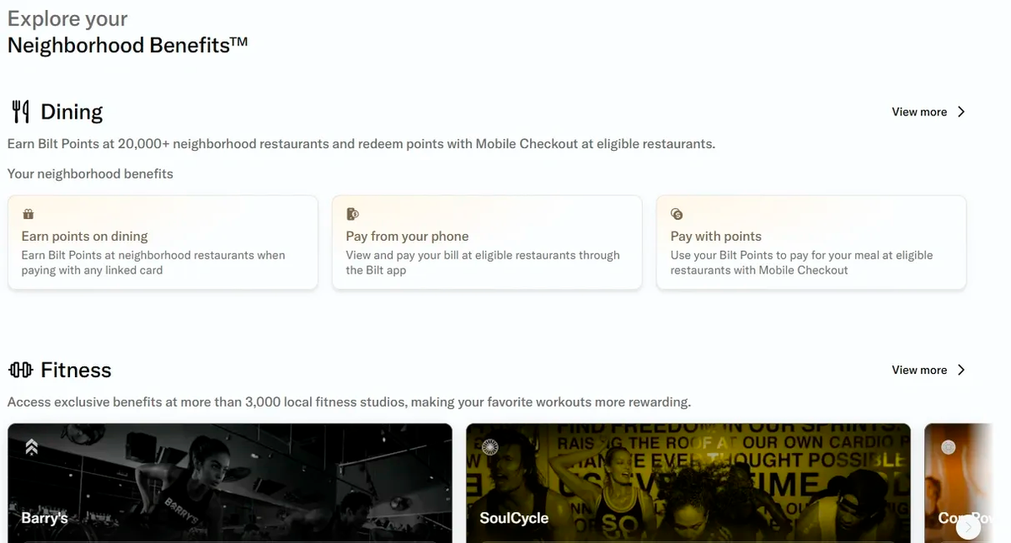1011x543 pixels.
Task: Open the SoulCycle studio name label
Action: pyautogui.click(x=514, y=518)
